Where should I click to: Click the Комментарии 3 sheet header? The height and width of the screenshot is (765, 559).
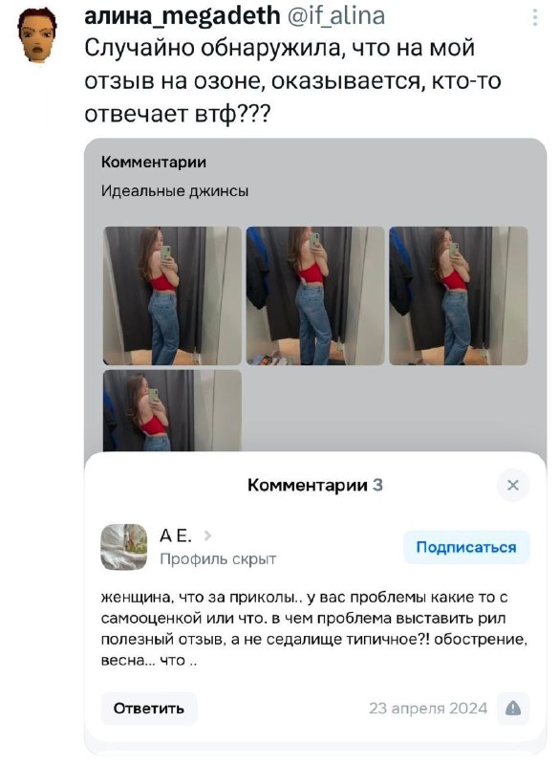click(x=314, y=485)
